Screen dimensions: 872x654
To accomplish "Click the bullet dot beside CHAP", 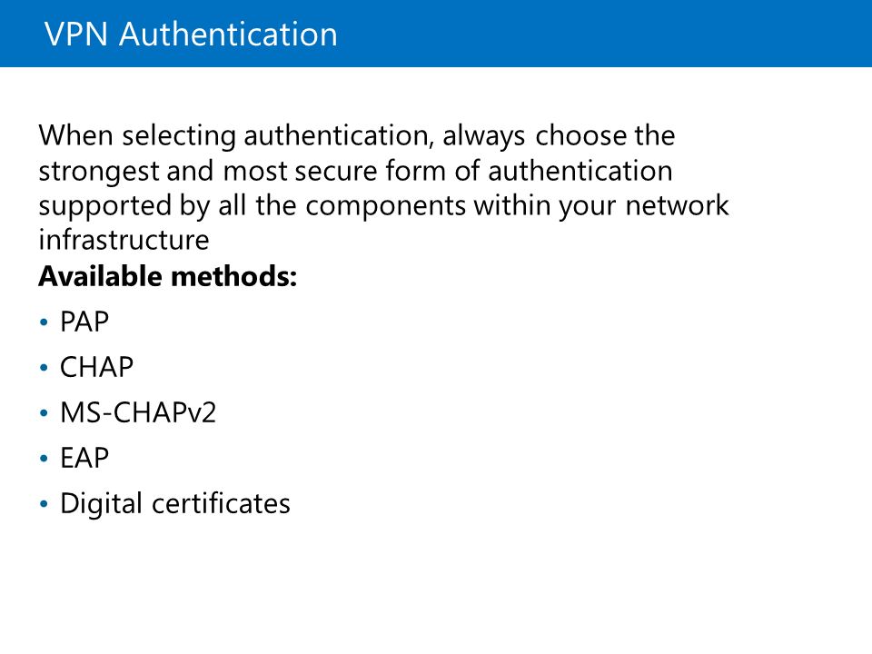I will pyautogui.click(x=44, y=368).
